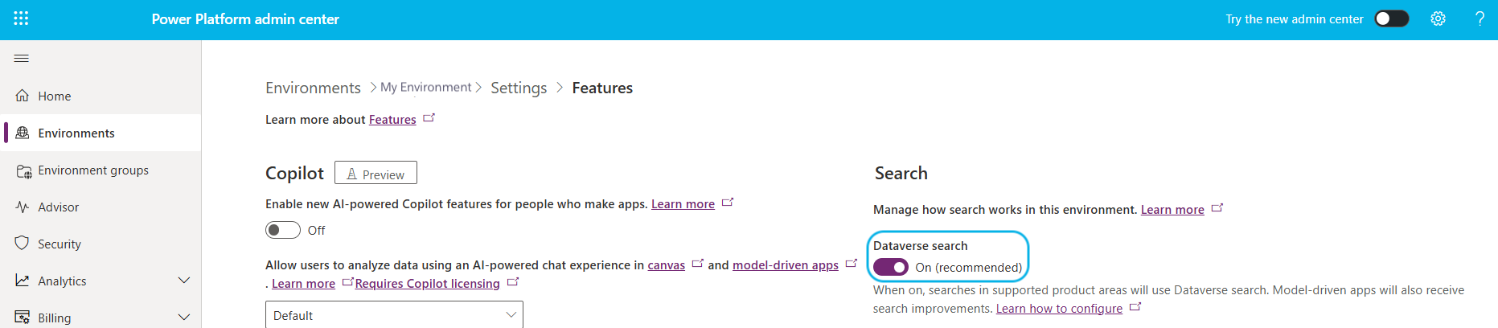1498x328 pixels.
Task: Go to Environments breadcrumb
Action: tap(313, 88)
